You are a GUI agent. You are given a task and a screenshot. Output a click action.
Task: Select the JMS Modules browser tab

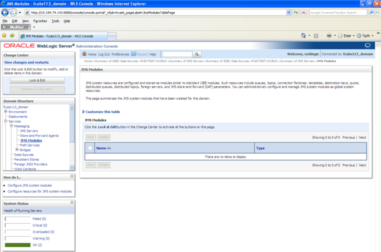pos(63,36)
